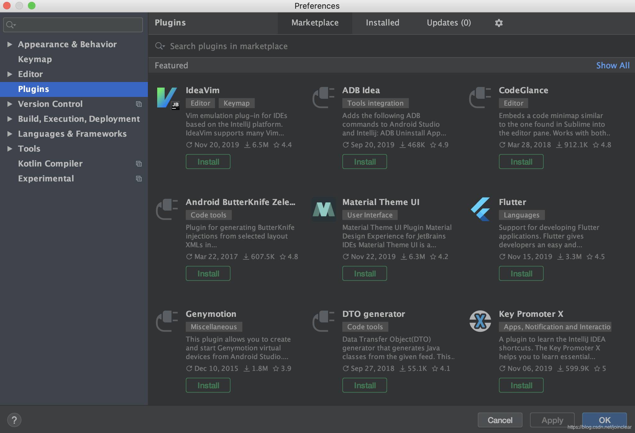The width and height of the screenshot is (635, 433).
Task: Click the Key Promoter X plugin icon
Action: [480, 321]
